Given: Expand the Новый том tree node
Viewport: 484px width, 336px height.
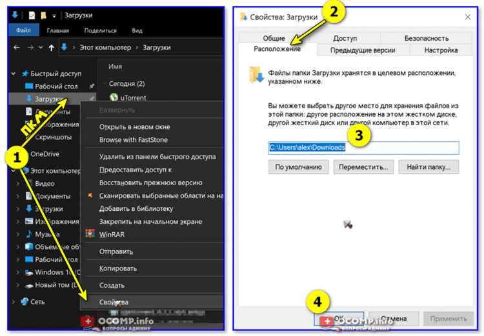Looking at the screenshot, I should [x=18, y=285].
